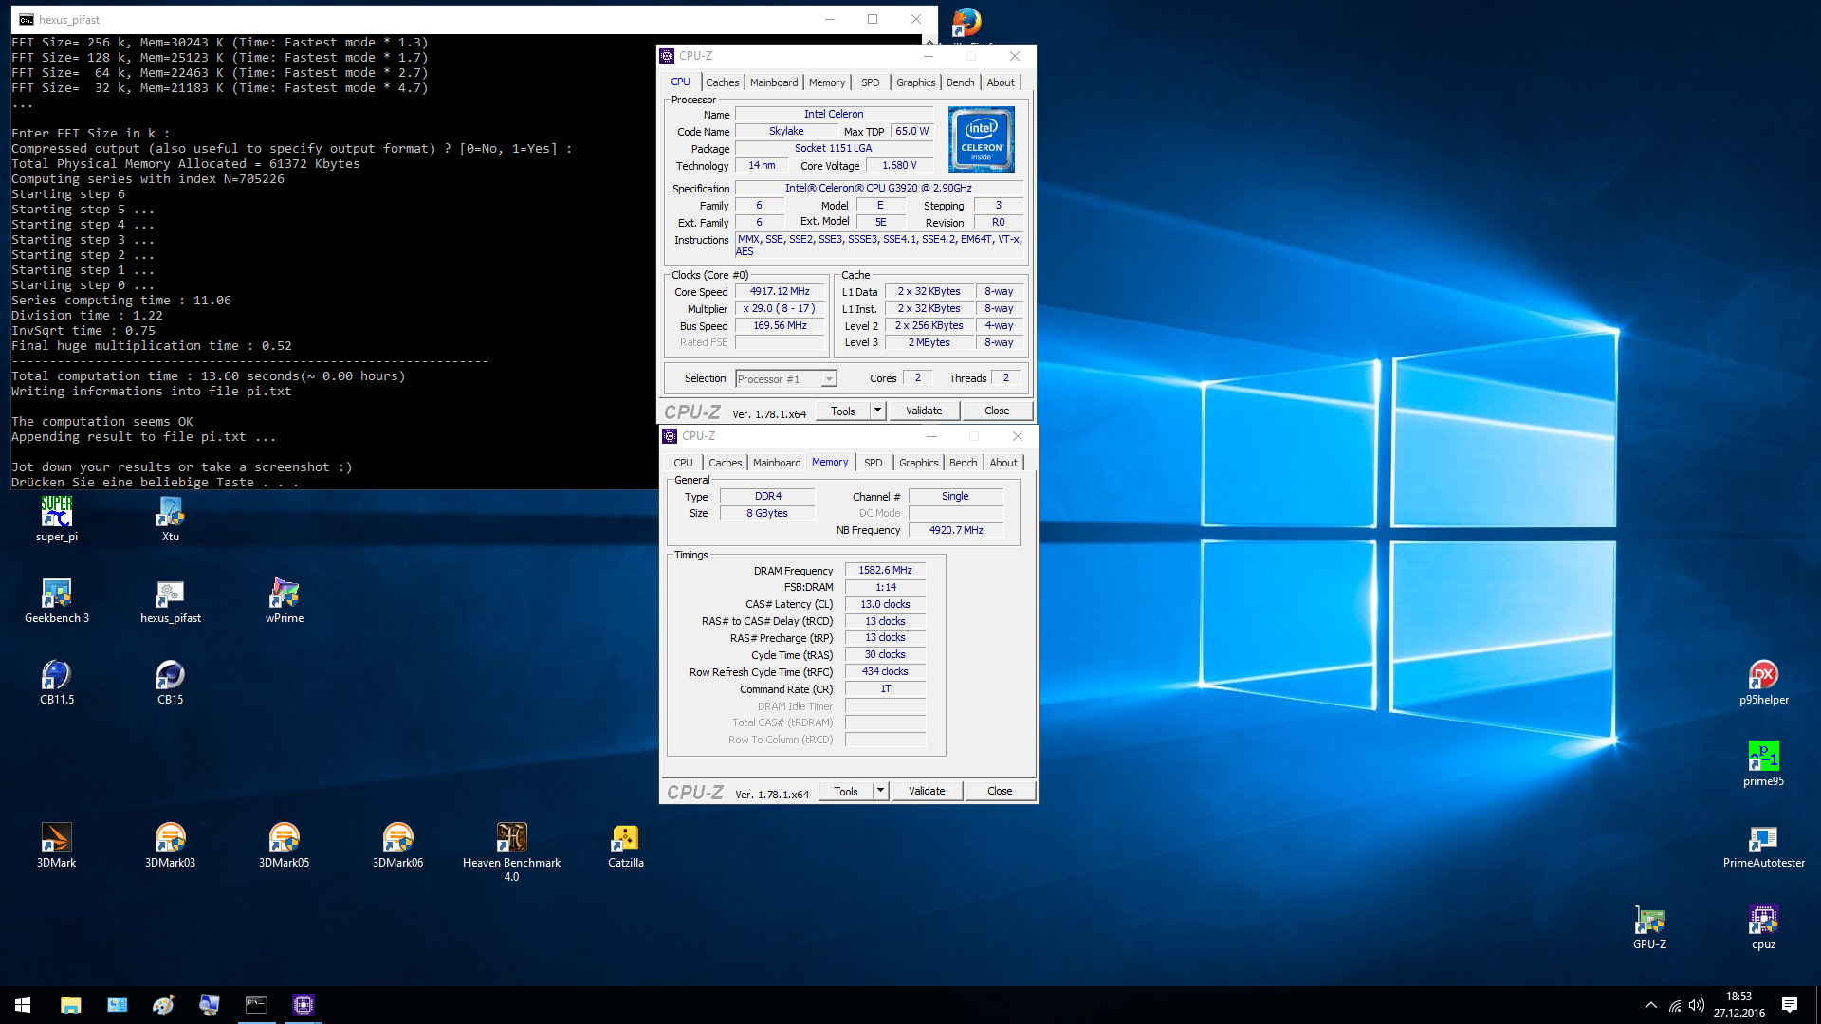Open the CB11.5 Cinebench shortcut

[57, 683]
